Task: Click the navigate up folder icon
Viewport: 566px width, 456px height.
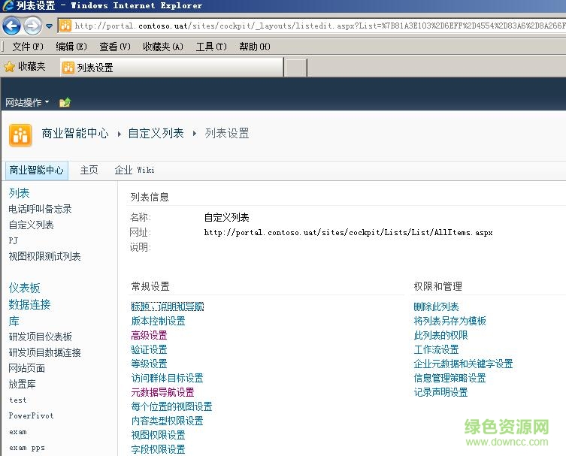Action: point(65,102)
